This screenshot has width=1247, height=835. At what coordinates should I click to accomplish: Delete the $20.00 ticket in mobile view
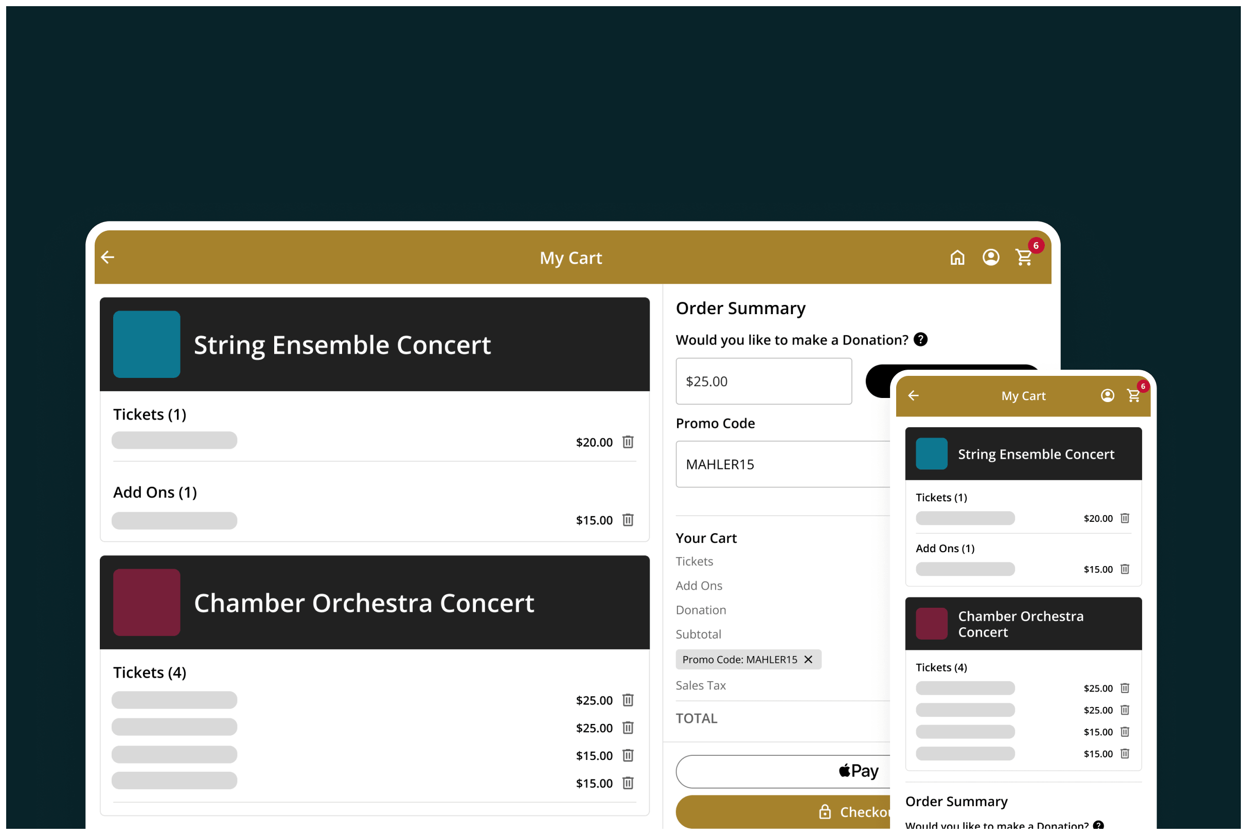coord(1125,518)
